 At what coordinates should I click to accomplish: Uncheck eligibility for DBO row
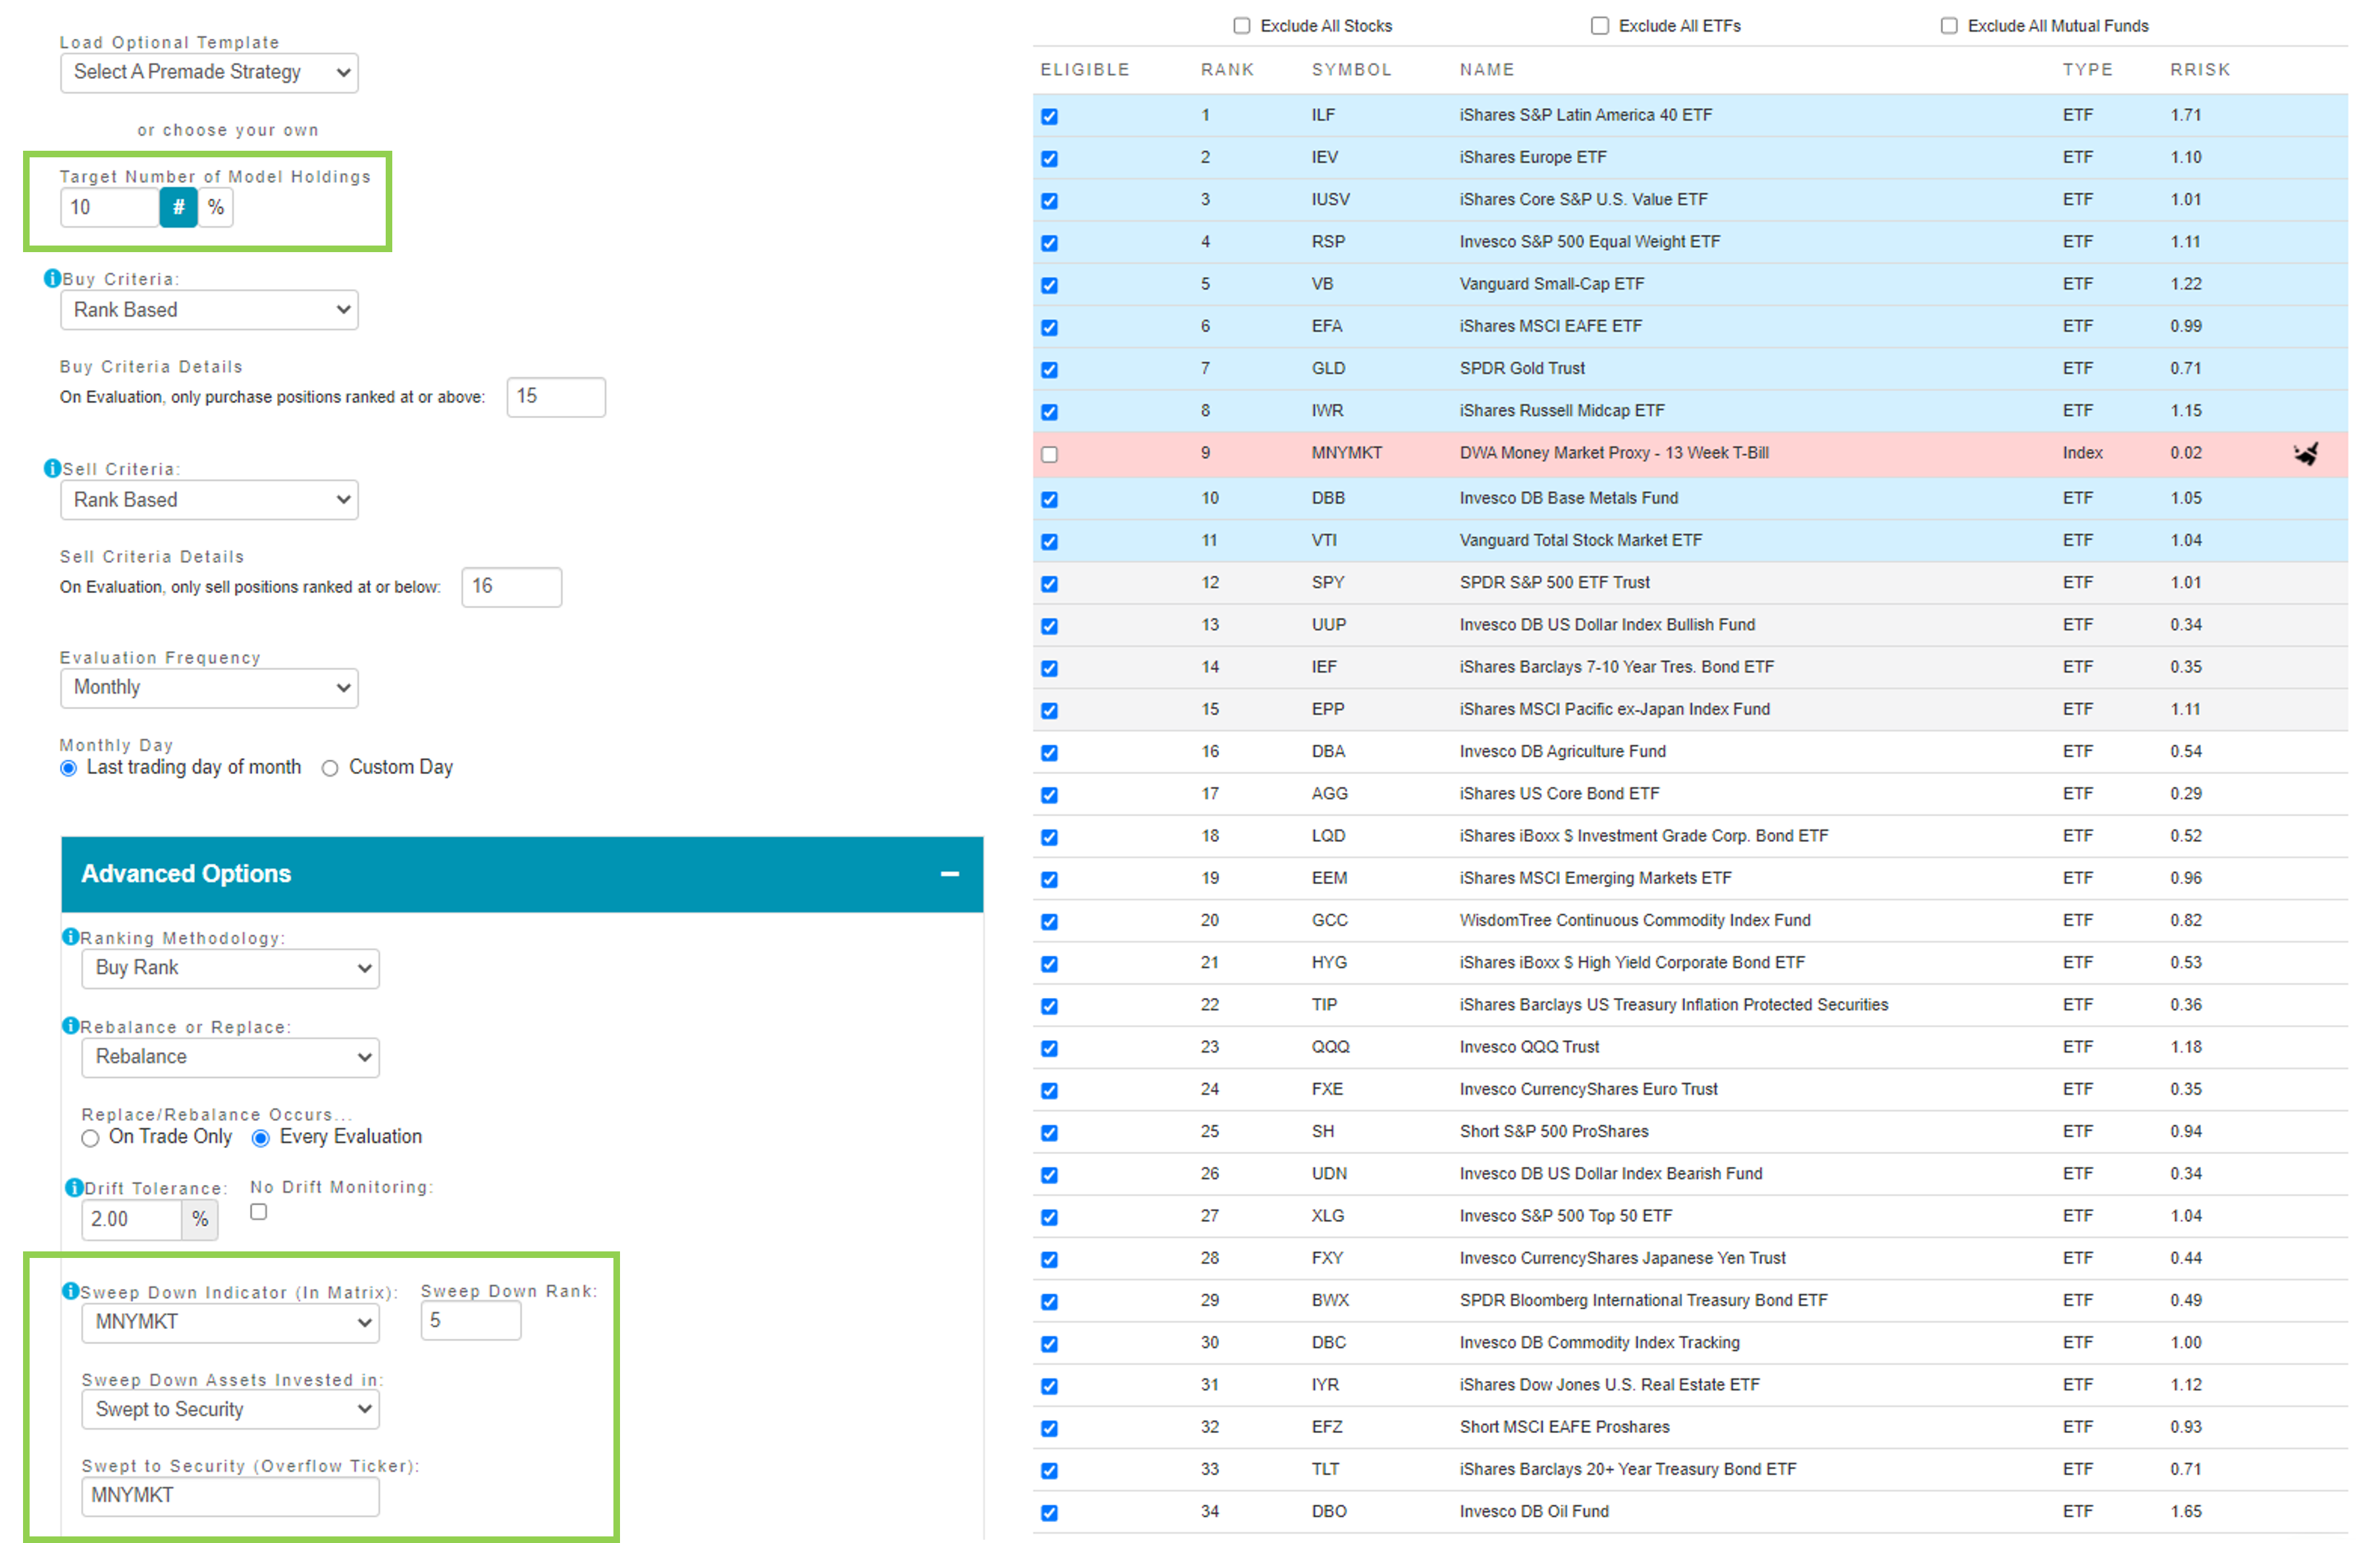tap(1049, 1513)
